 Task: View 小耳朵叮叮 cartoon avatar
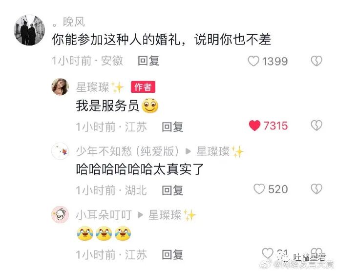pos(60,215)
